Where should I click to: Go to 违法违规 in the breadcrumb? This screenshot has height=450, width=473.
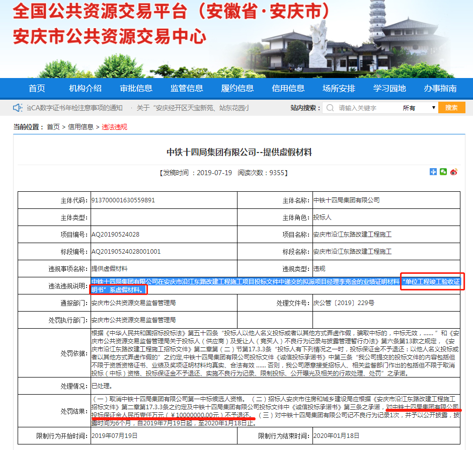tap(114, 127)
